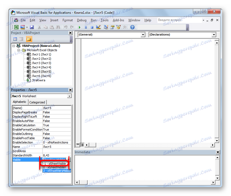Click View Object icon in Project panel

pyautogui.click(x=21, y=39)
